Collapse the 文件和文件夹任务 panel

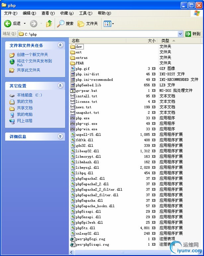click(x=60, y=45)
